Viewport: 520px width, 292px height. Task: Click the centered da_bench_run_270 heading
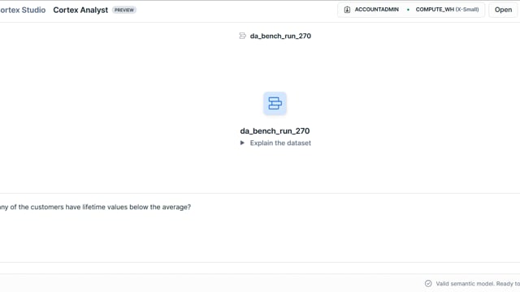[x=275, y=131]
